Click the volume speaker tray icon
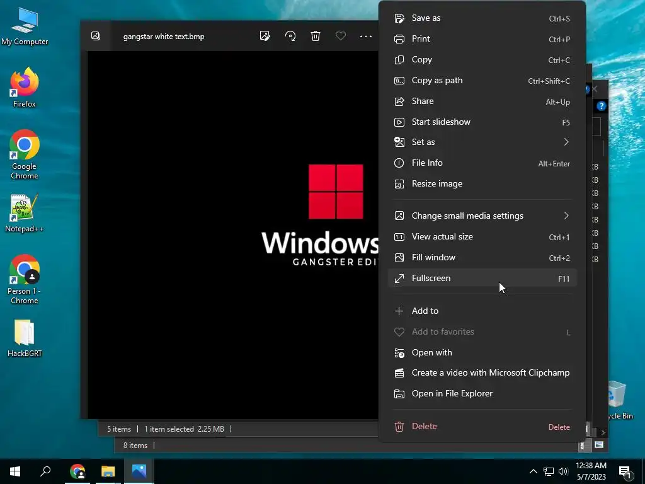This screenshot has width=645, height=484. 563,471
